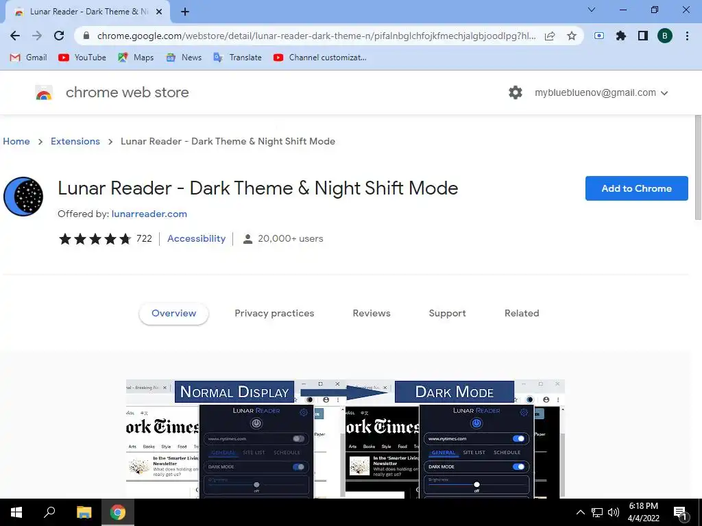
Task: Share this page from address bar
Action: tap(550, 36)
